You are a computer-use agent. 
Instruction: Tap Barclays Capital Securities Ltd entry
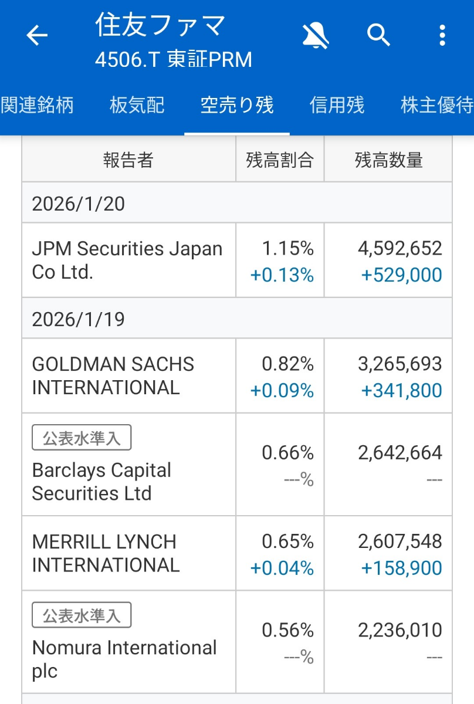[x=102, y=482]
